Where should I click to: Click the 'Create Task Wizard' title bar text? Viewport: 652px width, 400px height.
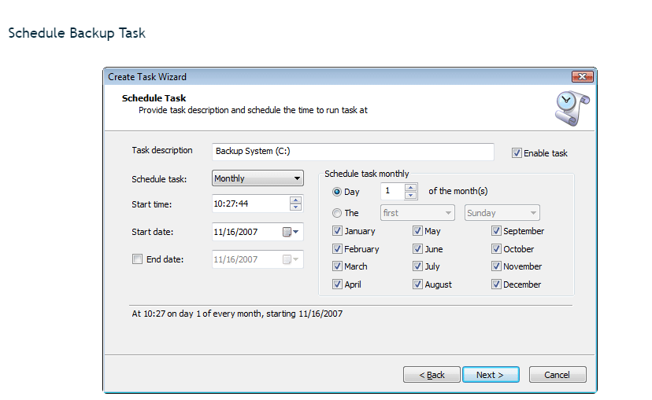coord(147,77)
